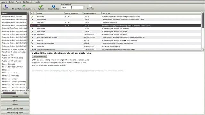
Task: Click the Aplicar green checkmark icon
Action: coord(41,6)
